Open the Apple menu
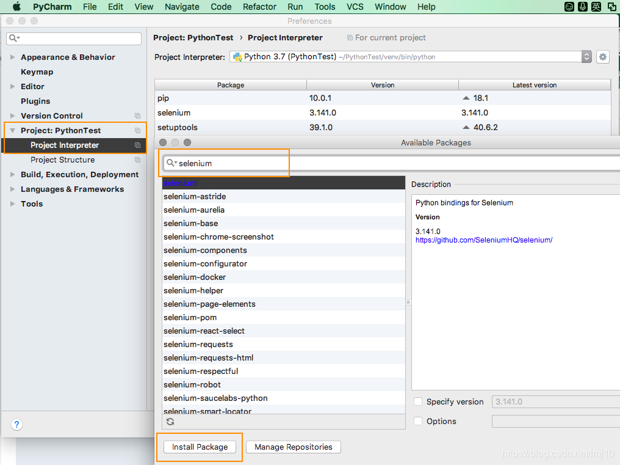 click(x=16, y=7)
